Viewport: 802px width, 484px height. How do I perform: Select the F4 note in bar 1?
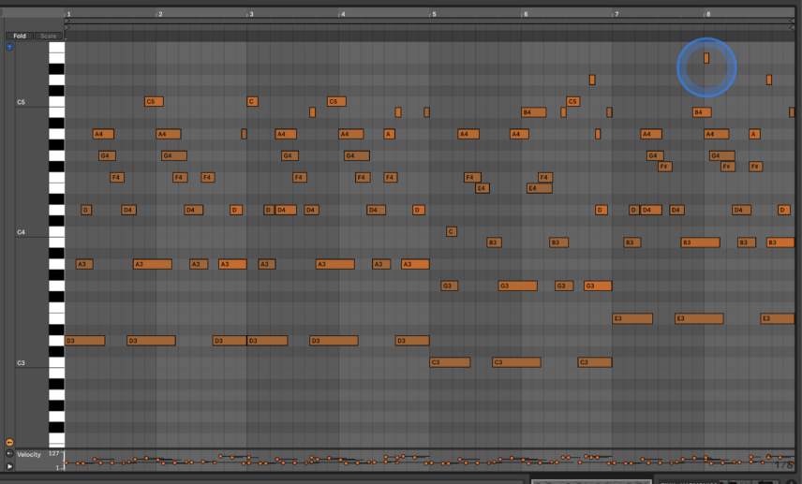[x=117, y=177]
